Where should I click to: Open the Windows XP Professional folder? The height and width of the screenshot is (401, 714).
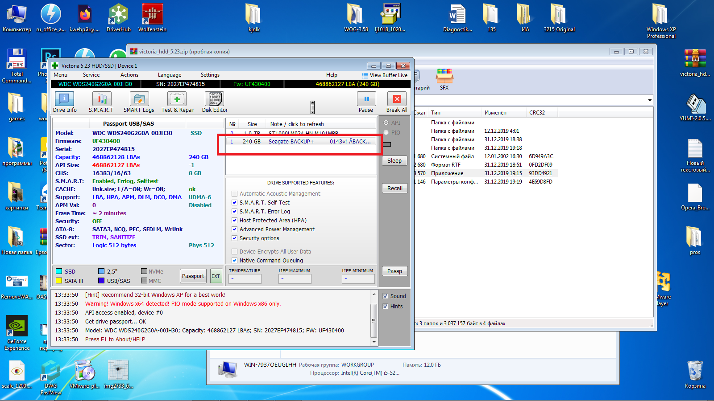(x=661, y=21)
